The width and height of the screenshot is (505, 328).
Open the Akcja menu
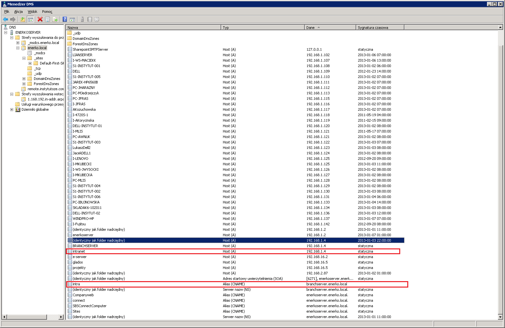pyautogui.click(x=18, y=12)
